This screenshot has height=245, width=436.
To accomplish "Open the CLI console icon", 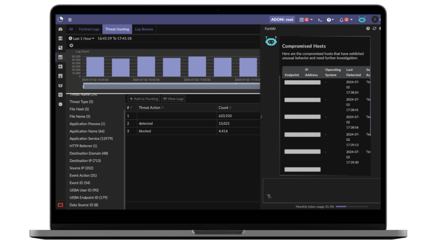I will (320, 20).
